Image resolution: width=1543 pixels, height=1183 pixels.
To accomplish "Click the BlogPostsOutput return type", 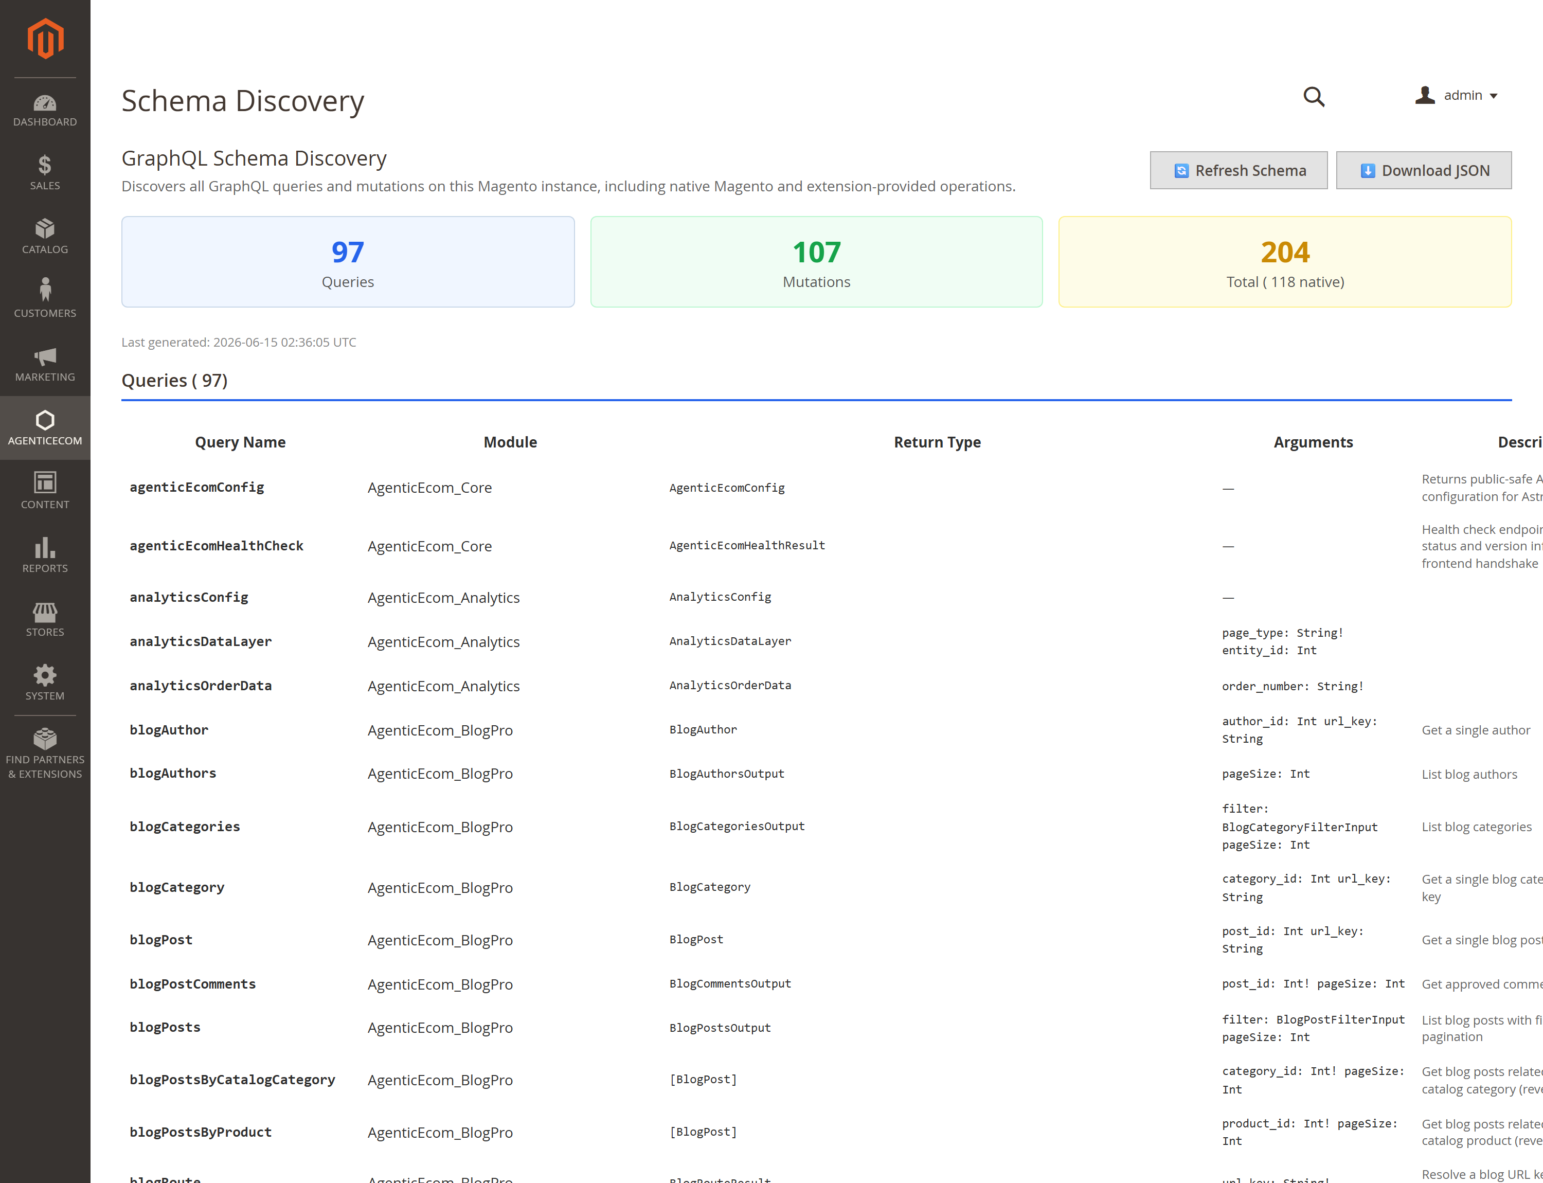I will click(x=720, y=1028).
